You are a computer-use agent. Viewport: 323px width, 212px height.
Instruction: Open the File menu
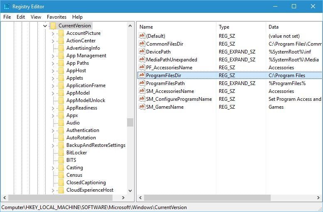click(x=7, y=17)
